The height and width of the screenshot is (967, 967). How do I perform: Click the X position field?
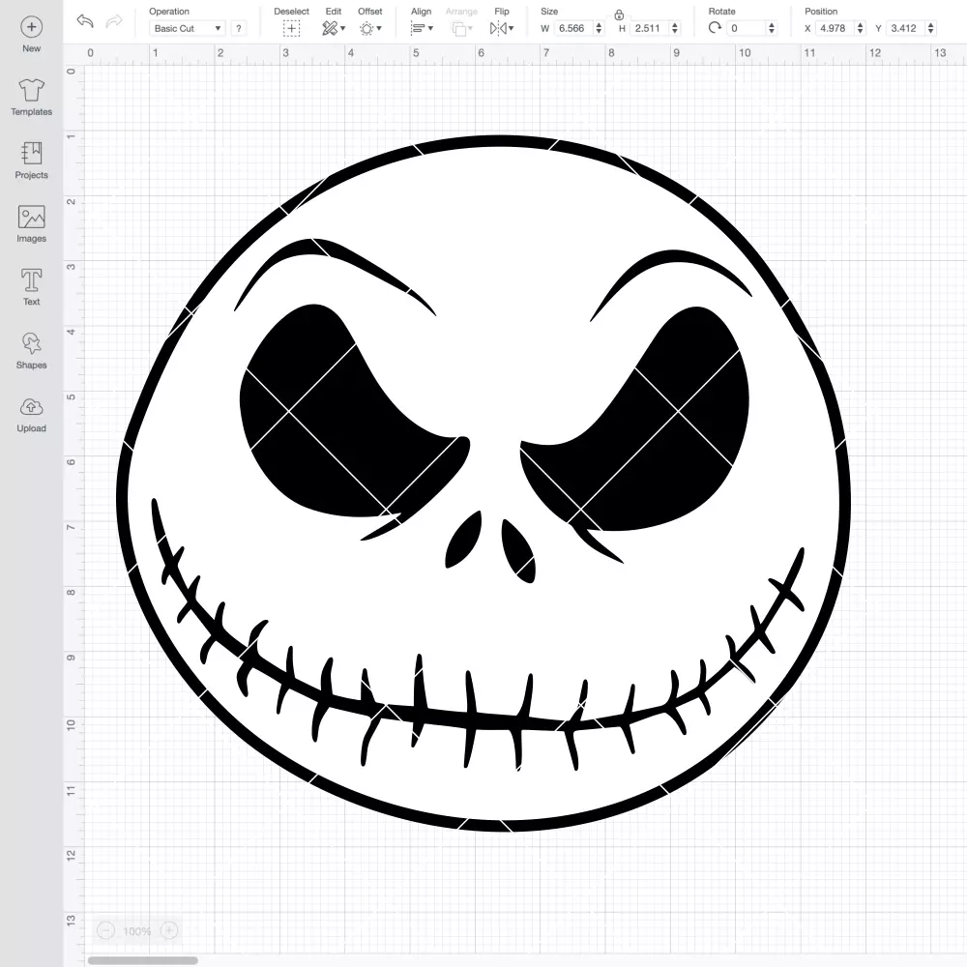[x=835, y=28]
